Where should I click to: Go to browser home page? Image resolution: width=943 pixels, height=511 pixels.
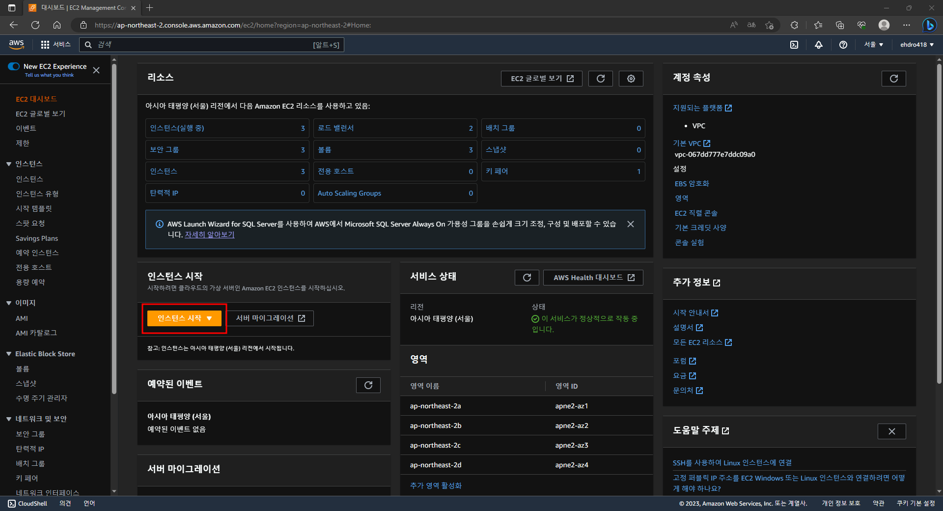pos(57,25)
